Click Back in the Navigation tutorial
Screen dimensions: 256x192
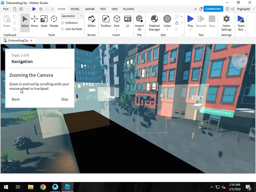[x=16, y=99]
